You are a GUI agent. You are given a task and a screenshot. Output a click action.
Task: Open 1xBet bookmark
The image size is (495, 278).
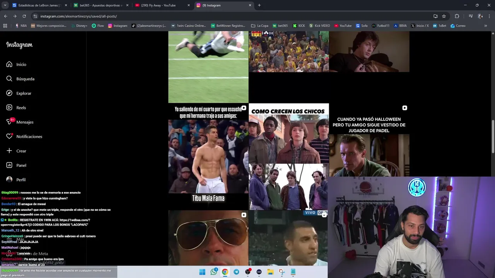[x=440, y=26]
